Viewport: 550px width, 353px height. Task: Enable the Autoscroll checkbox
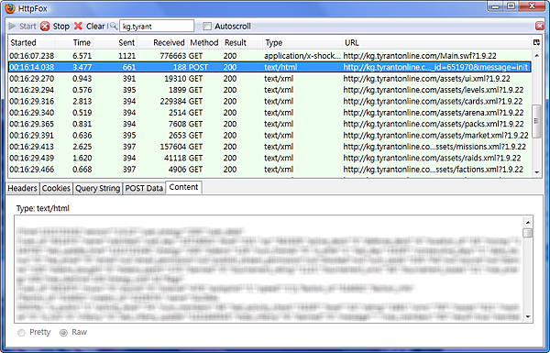pyautogui.click(x=207, y=26)
